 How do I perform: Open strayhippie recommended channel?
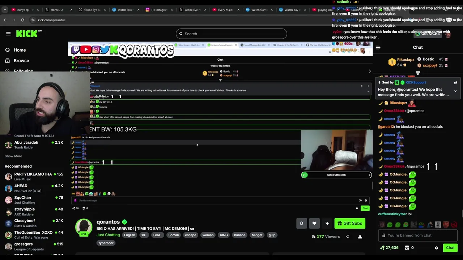(34, 212)
